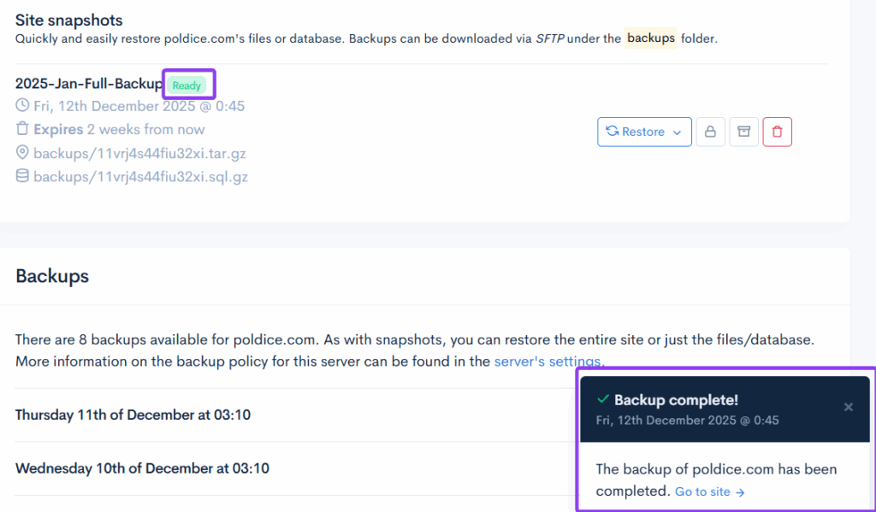Select the Wednesday 10th of December backup

coord(142,468)
